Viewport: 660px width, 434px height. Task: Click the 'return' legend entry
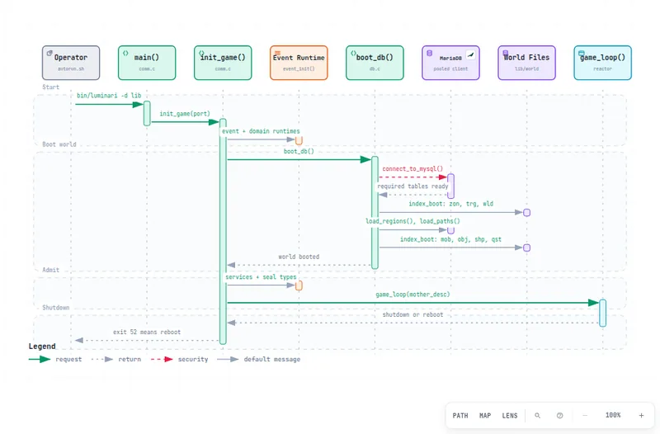click(x=116, y=360)
